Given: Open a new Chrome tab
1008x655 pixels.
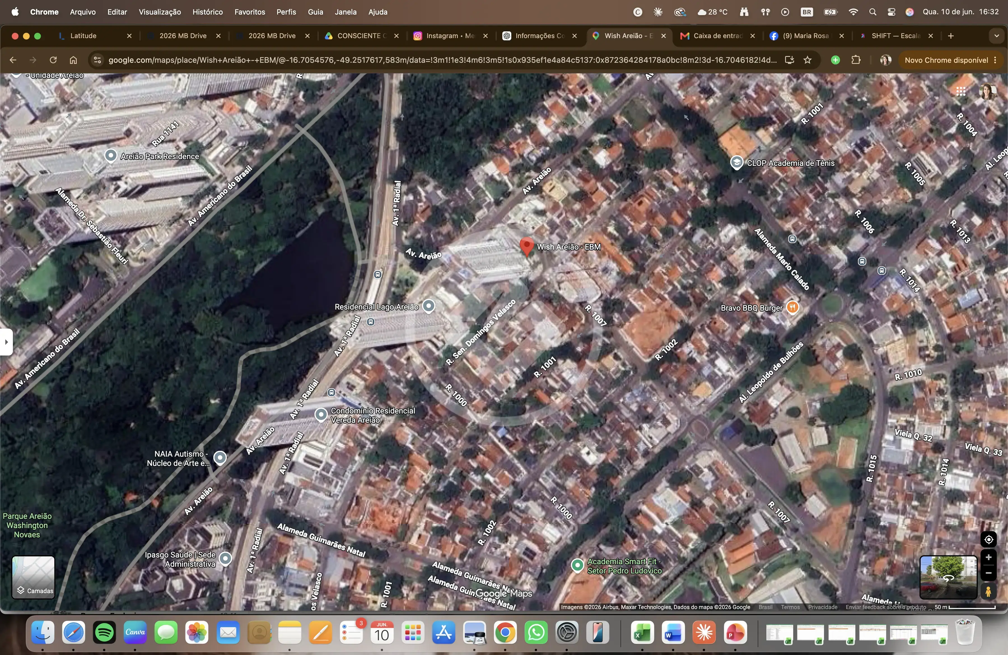Looking at the screenshot, I should 951,36.
